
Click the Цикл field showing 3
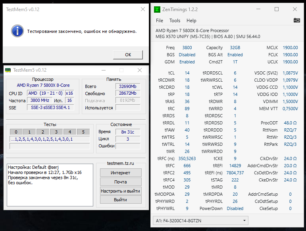coord(128,139)
